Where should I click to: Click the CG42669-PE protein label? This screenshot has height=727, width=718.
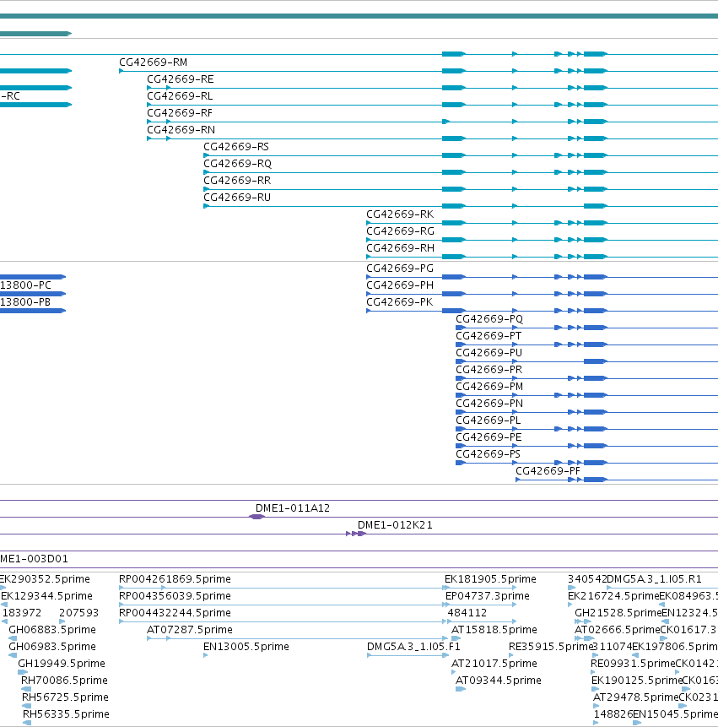(x=489, y=437)
